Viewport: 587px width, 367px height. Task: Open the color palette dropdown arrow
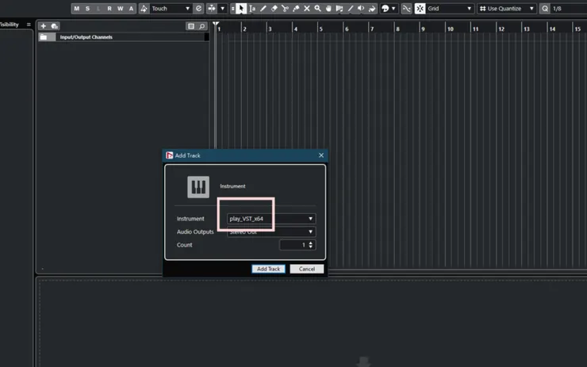[393, 8]
